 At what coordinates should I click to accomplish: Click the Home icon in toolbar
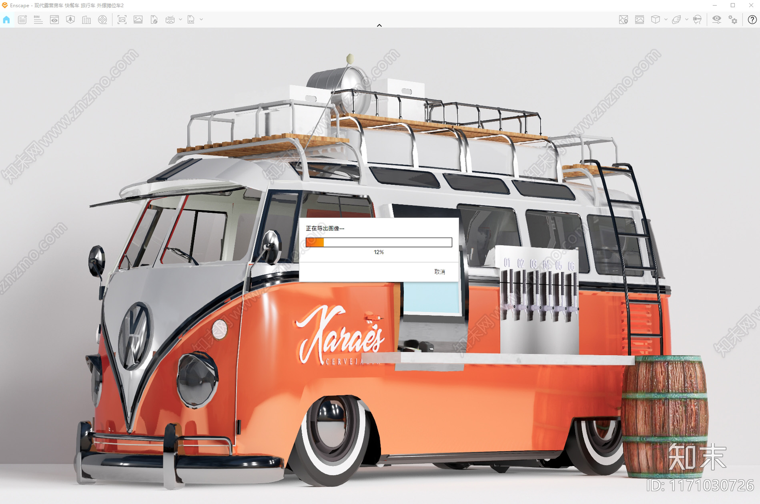click(x=6, y=19)
